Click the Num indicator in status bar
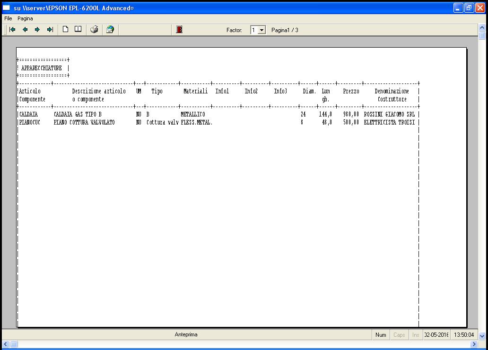The image size is (488, 350). click(x=381, y=335)
